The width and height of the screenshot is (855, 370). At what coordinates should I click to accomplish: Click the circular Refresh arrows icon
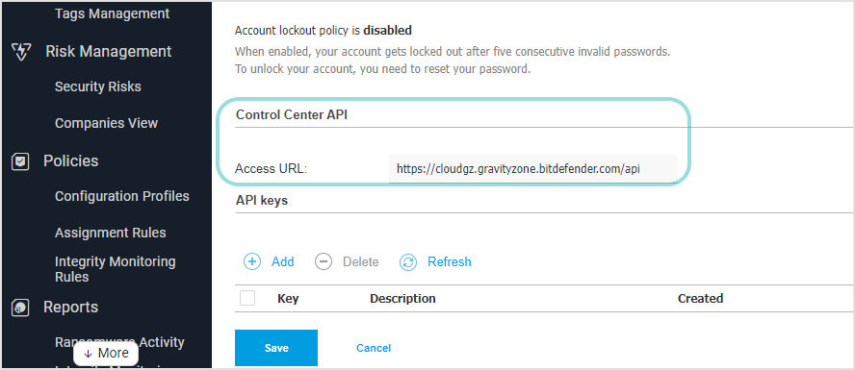click(408, 261)
